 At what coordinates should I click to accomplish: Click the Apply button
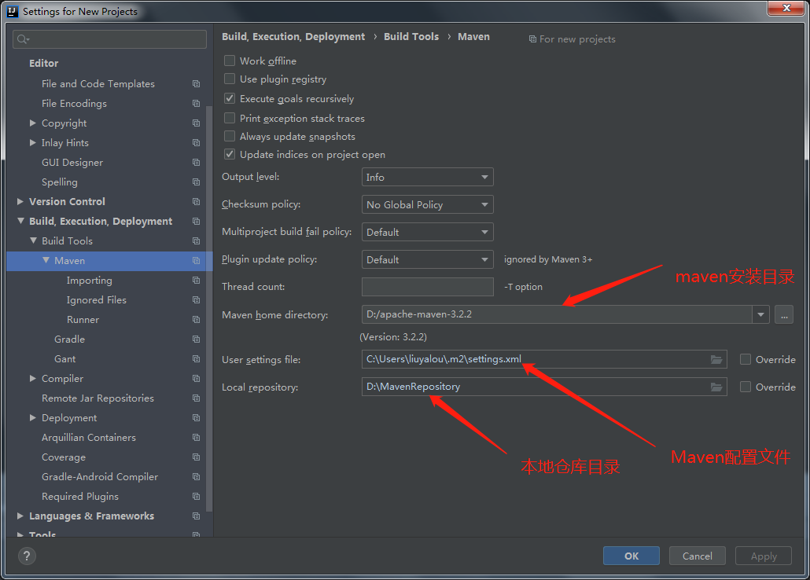[763, 556]
